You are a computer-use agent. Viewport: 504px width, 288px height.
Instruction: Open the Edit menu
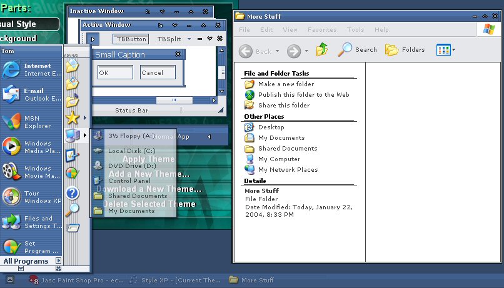pos(266,29)
